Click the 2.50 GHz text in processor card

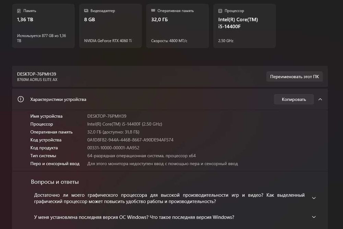point(226,41)
